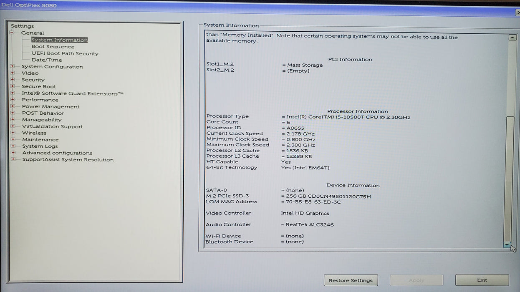Expand the Security settings node
This screenshot has height=292, width=520.
[13, 80]
